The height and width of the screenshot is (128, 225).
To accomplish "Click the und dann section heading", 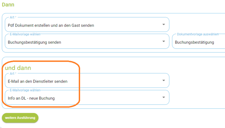I will (18, 68).
